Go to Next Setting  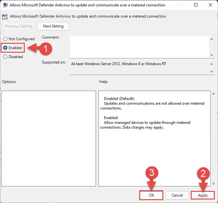[x=53, y=26]
